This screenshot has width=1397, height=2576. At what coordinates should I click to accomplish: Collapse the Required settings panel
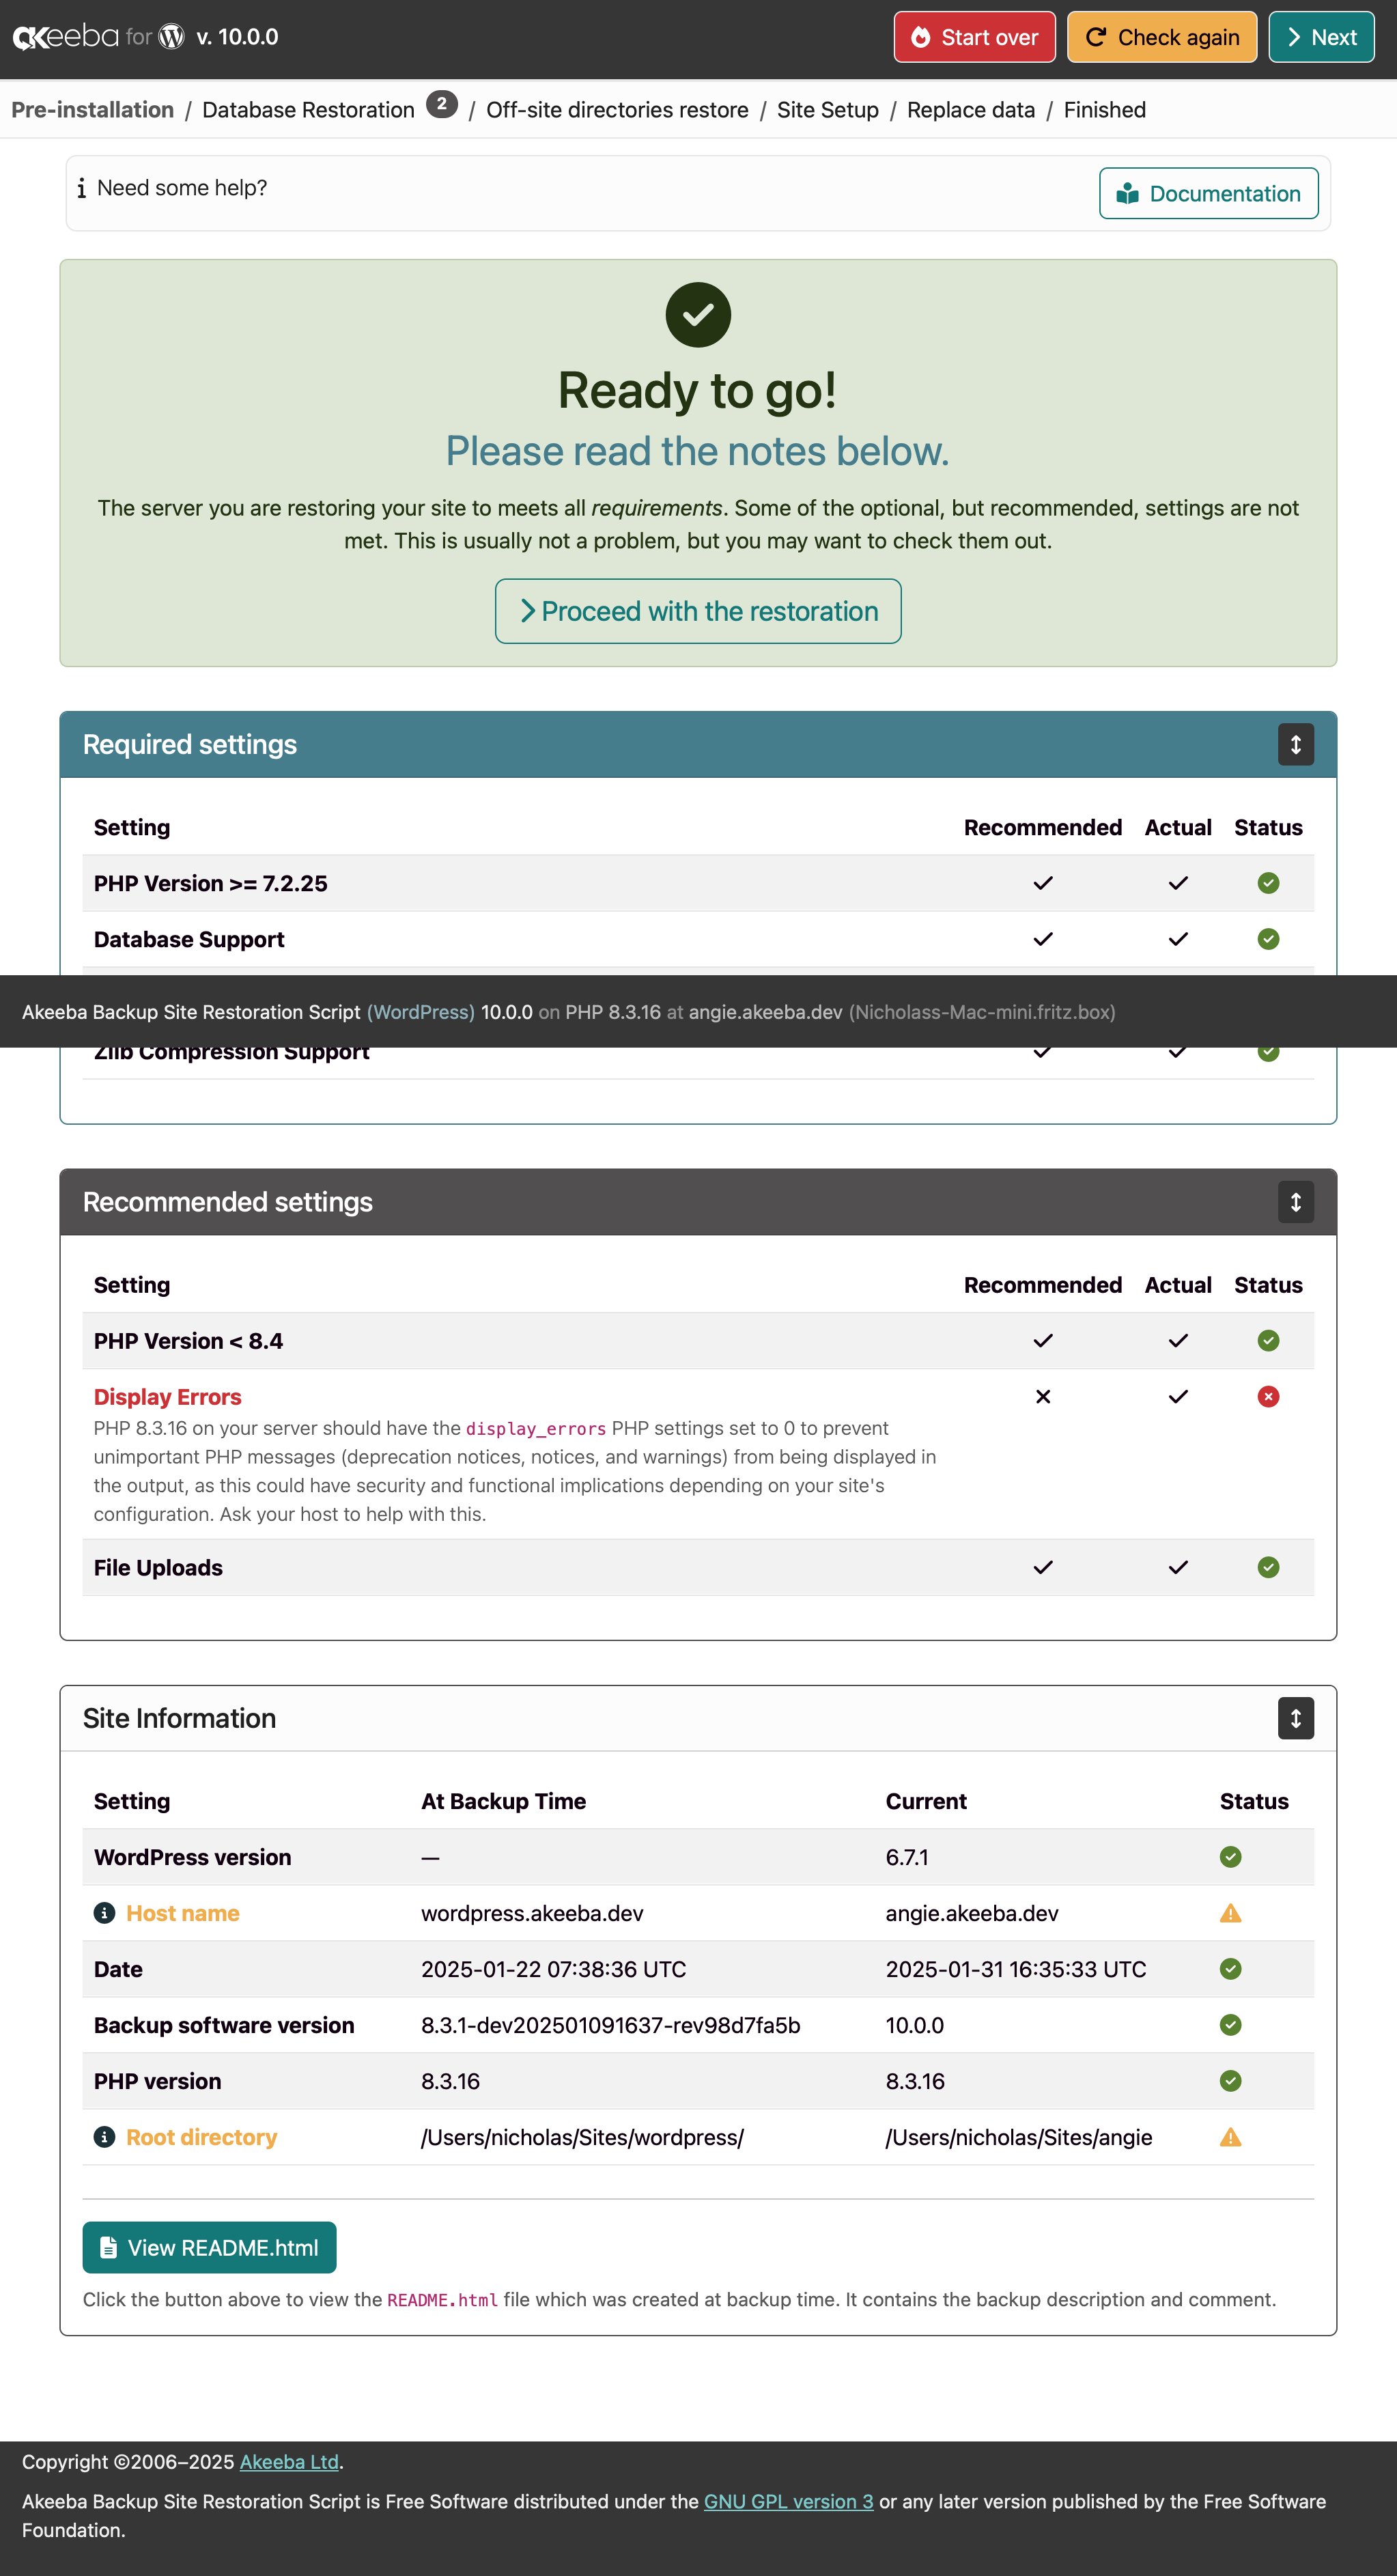(x=1295, y=744)
